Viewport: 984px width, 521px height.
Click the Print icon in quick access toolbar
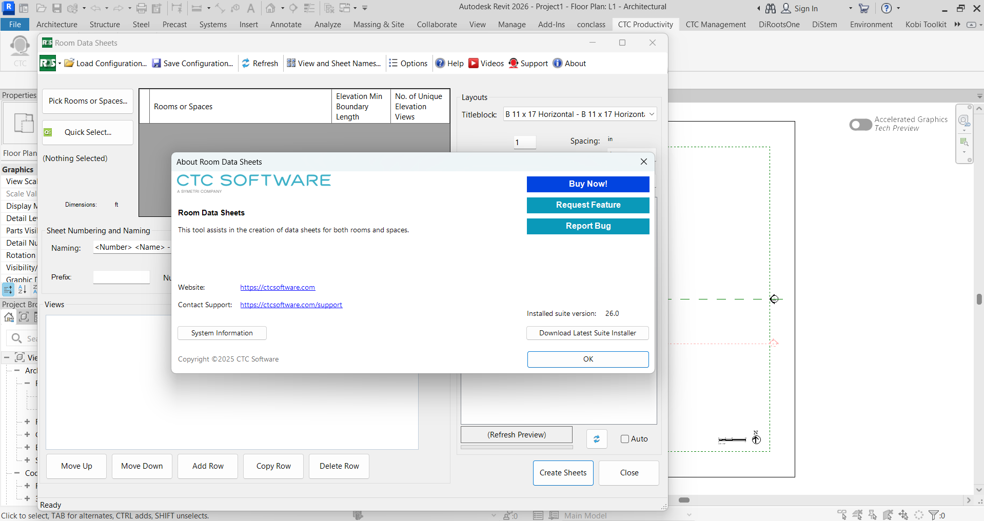tap(142, 8)
